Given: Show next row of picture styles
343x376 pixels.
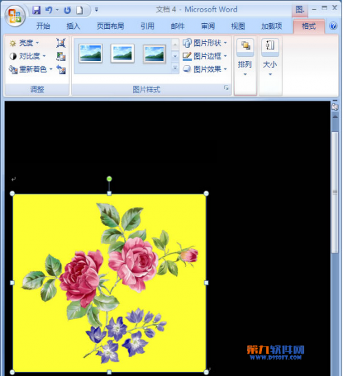Looking at the screenshot, I should pos(175,56).
